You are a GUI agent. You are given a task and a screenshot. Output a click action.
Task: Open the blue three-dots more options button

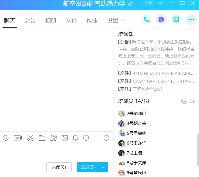[191, 19]
